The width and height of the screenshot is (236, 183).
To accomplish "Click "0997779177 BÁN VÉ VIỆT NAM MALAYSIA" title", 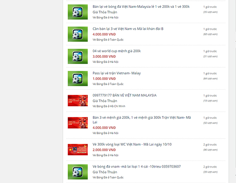I will pos(124,95).
